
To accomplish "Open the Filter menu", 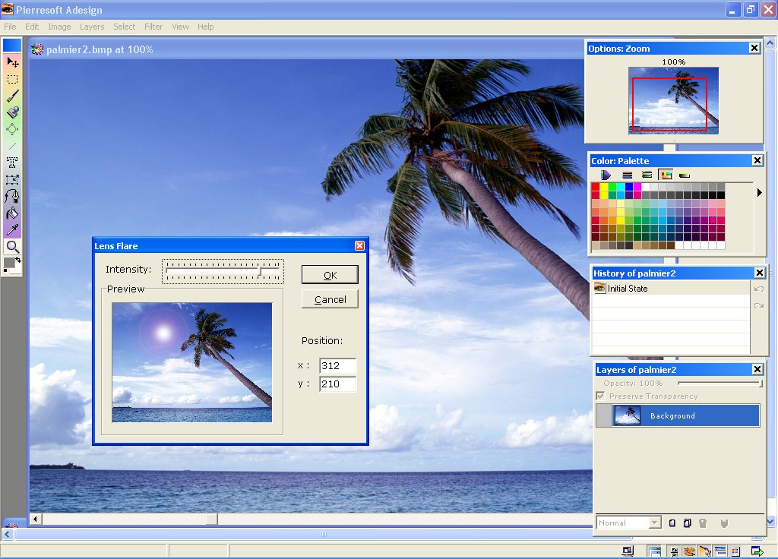I will point(153,27).
